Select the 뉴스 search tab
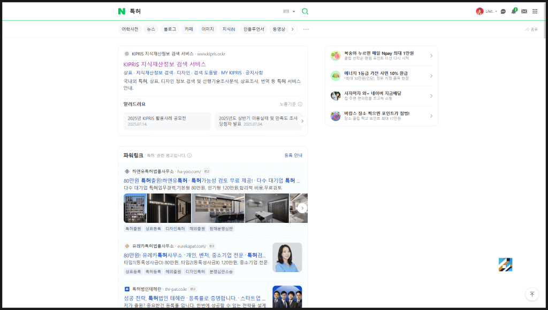Viewport: 548px width, 310px height. pyautogui.click(x=151, y=29)
